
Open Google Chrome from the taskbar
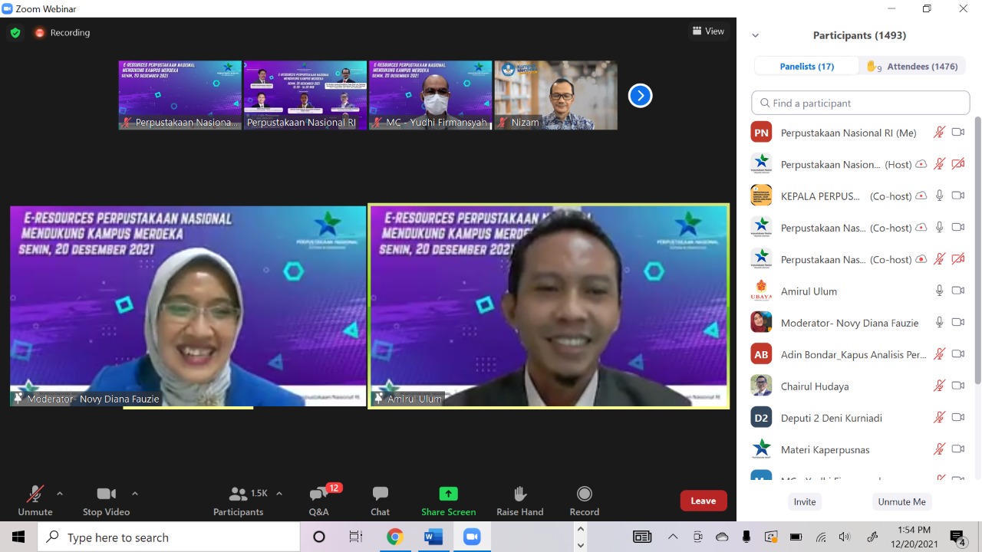coord(395,537)
